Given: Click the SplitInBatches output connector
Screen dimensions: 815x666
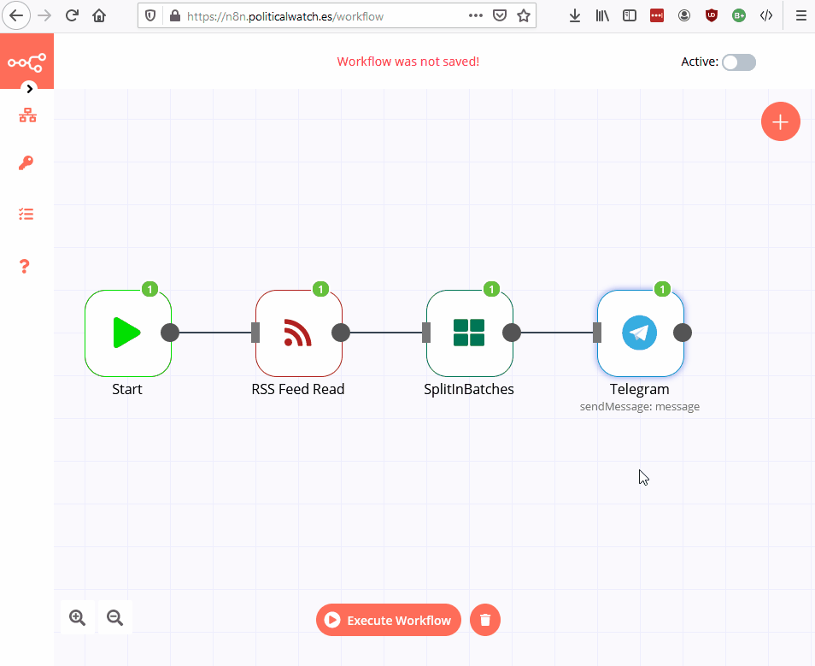Looking at the screenshot, I should (x=512, y=333).
